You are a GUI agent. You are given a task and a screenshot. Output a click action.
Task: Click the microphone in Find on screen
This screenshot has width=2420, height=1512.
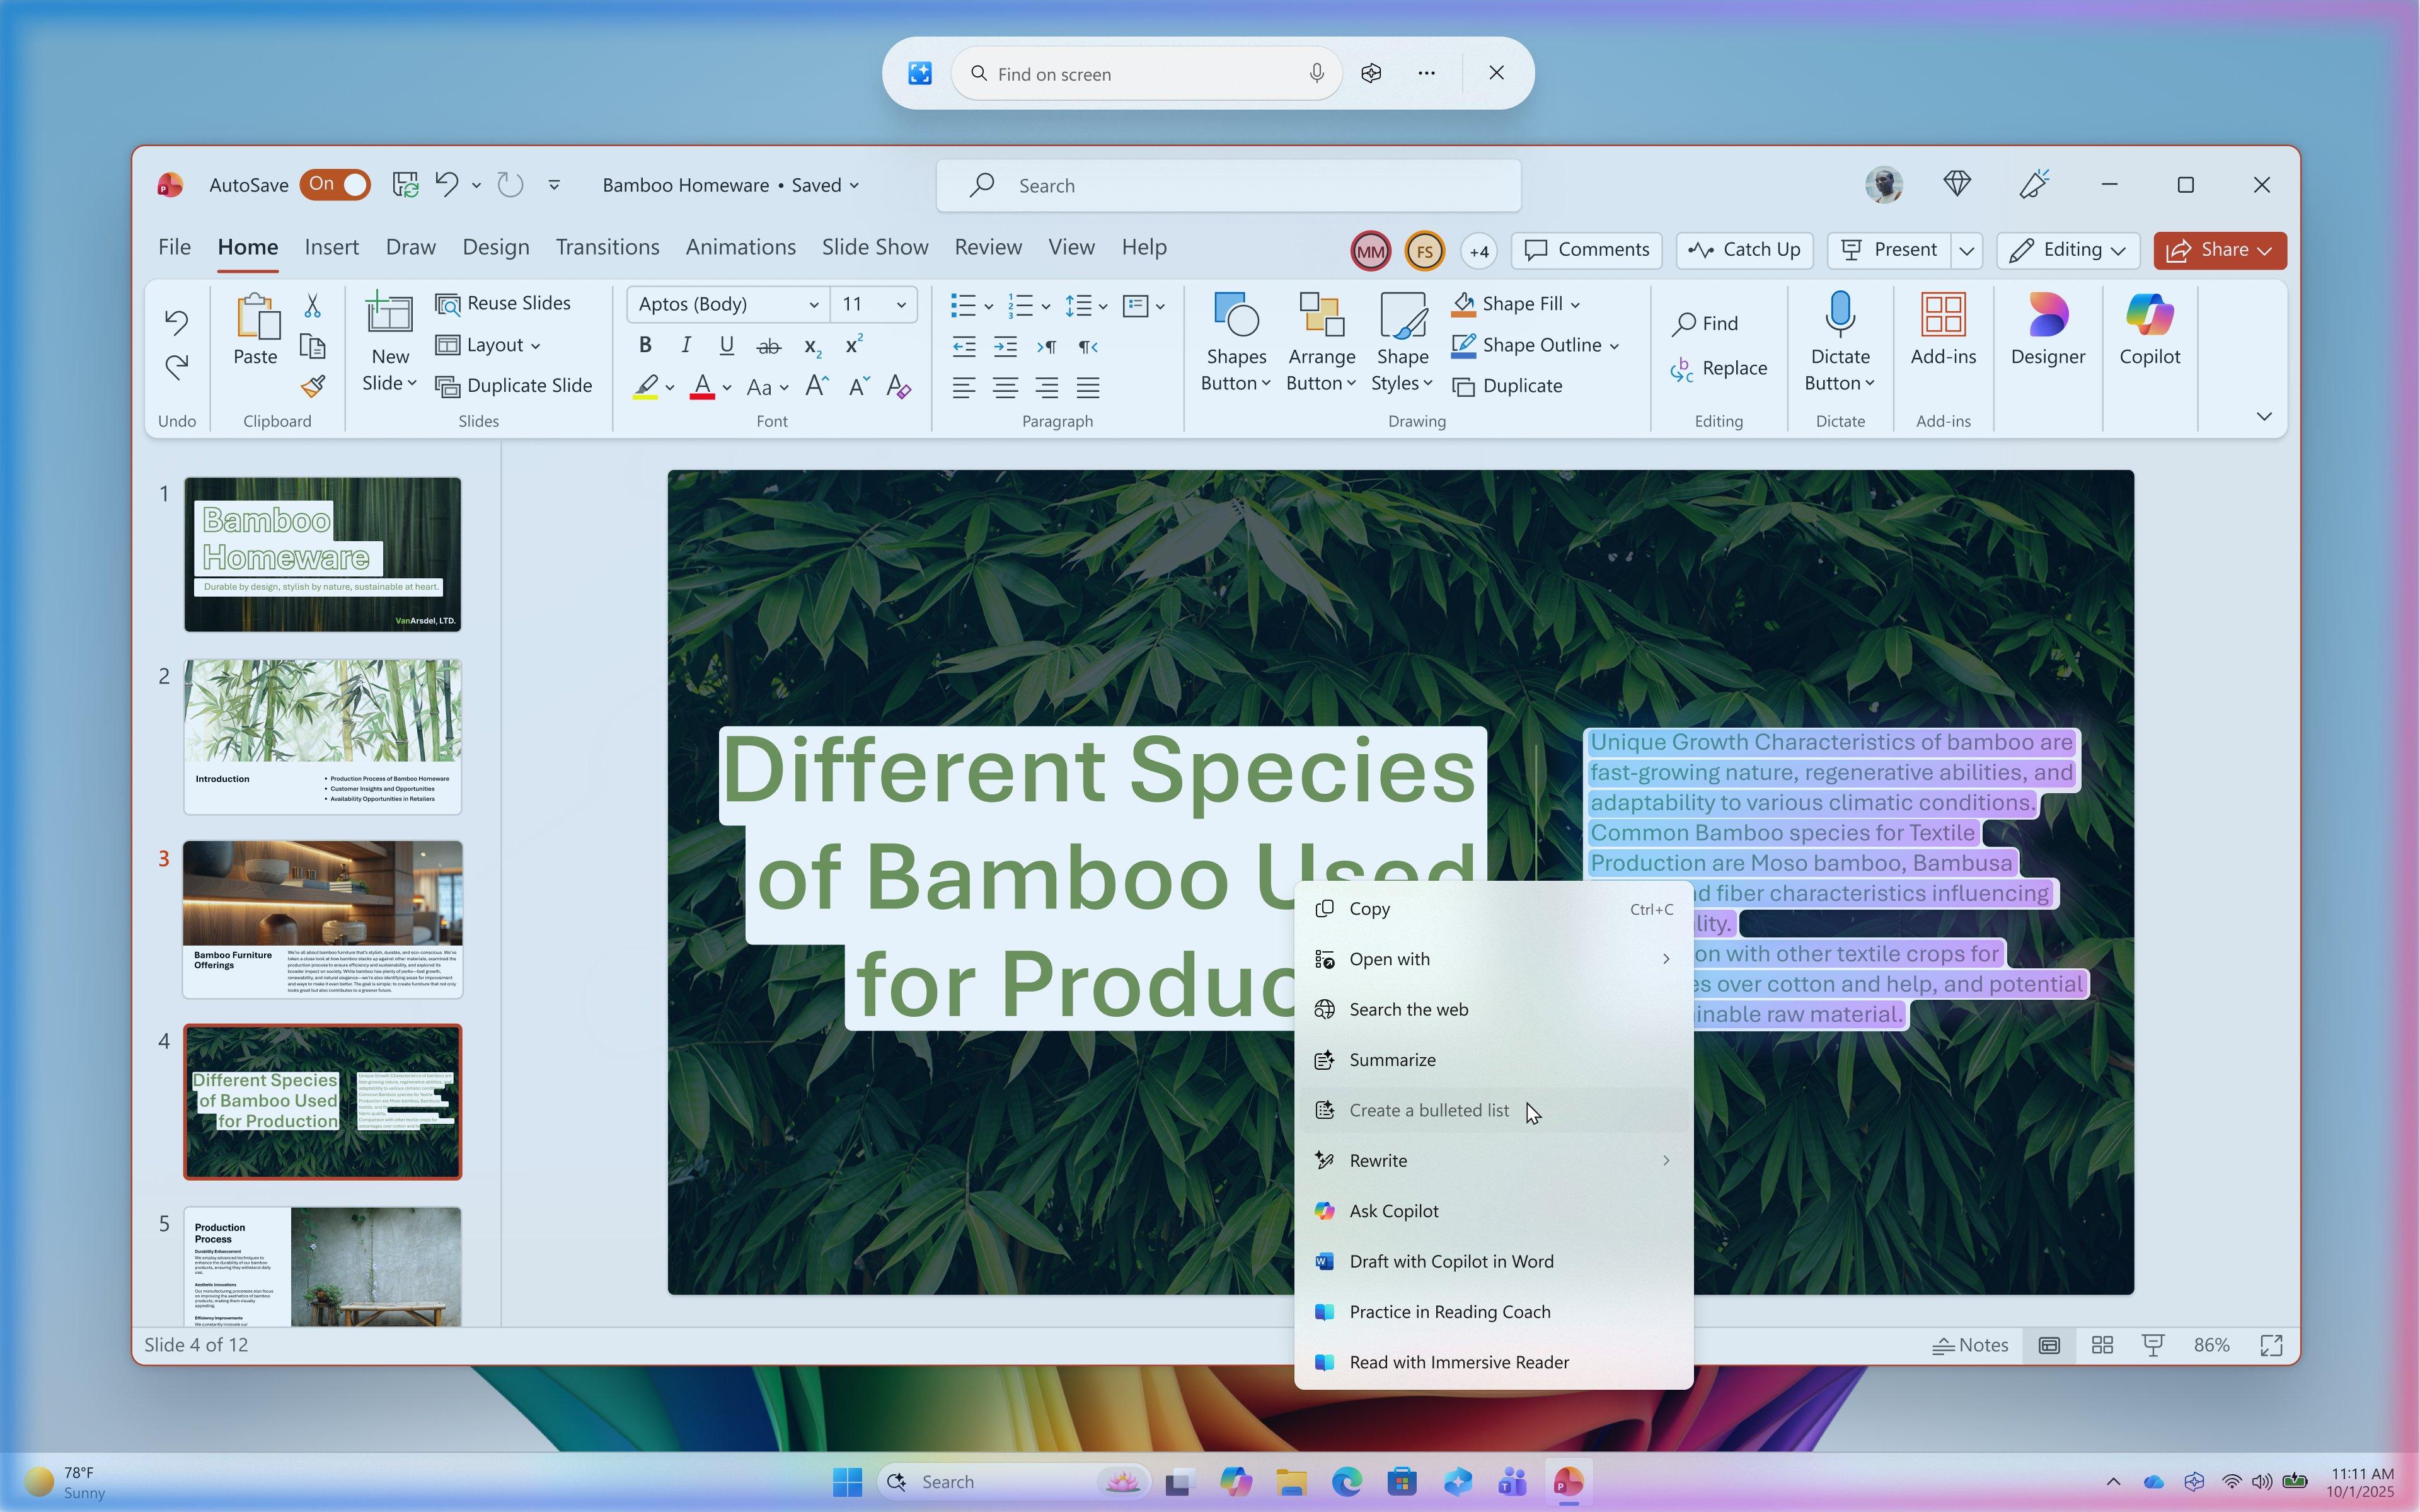(x=1317, y=73)
